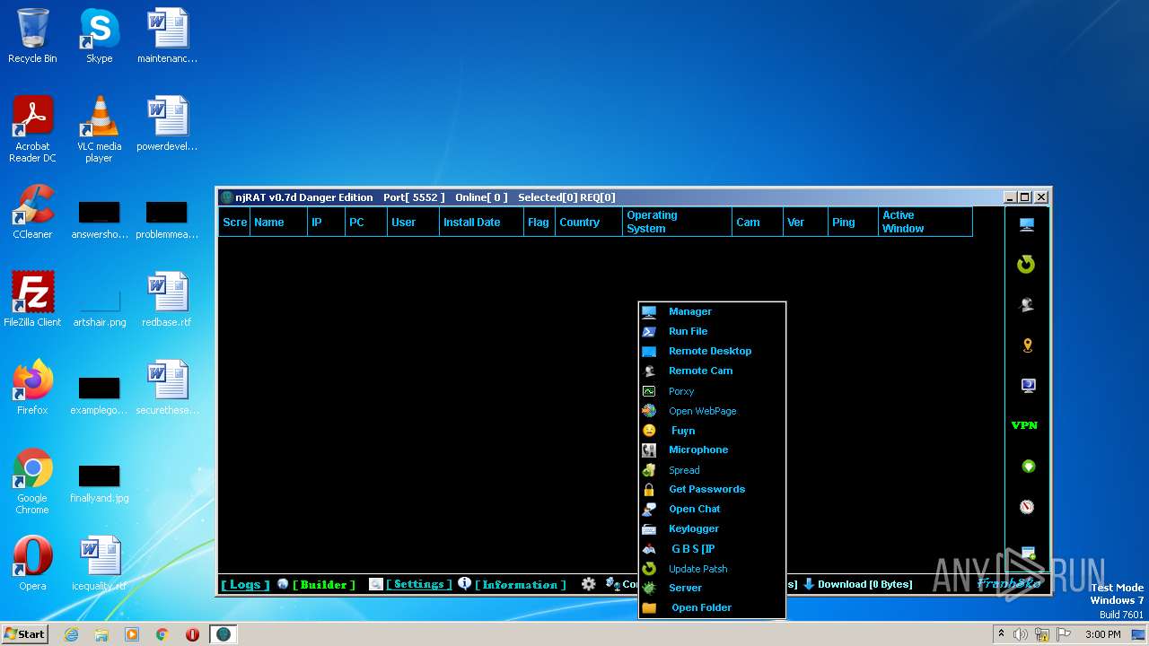The height and width of the screenshot is (646, 1149).
Task: Select the Opera desktop shortcut
Action: (x=32, y=563)
